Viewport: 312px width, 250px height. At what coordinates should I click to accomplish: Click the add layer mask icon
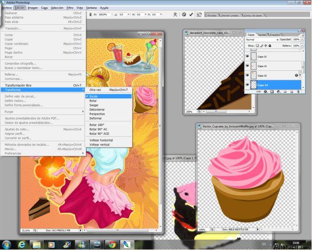272,91
